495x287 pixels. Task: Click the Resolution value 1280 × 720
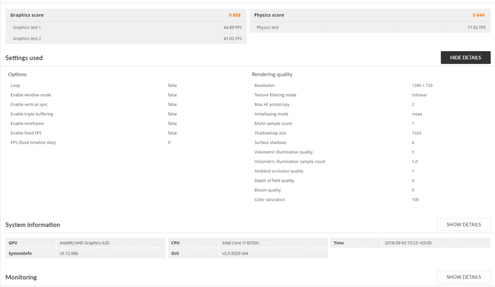pyautogui.click(x=422, y=86)
